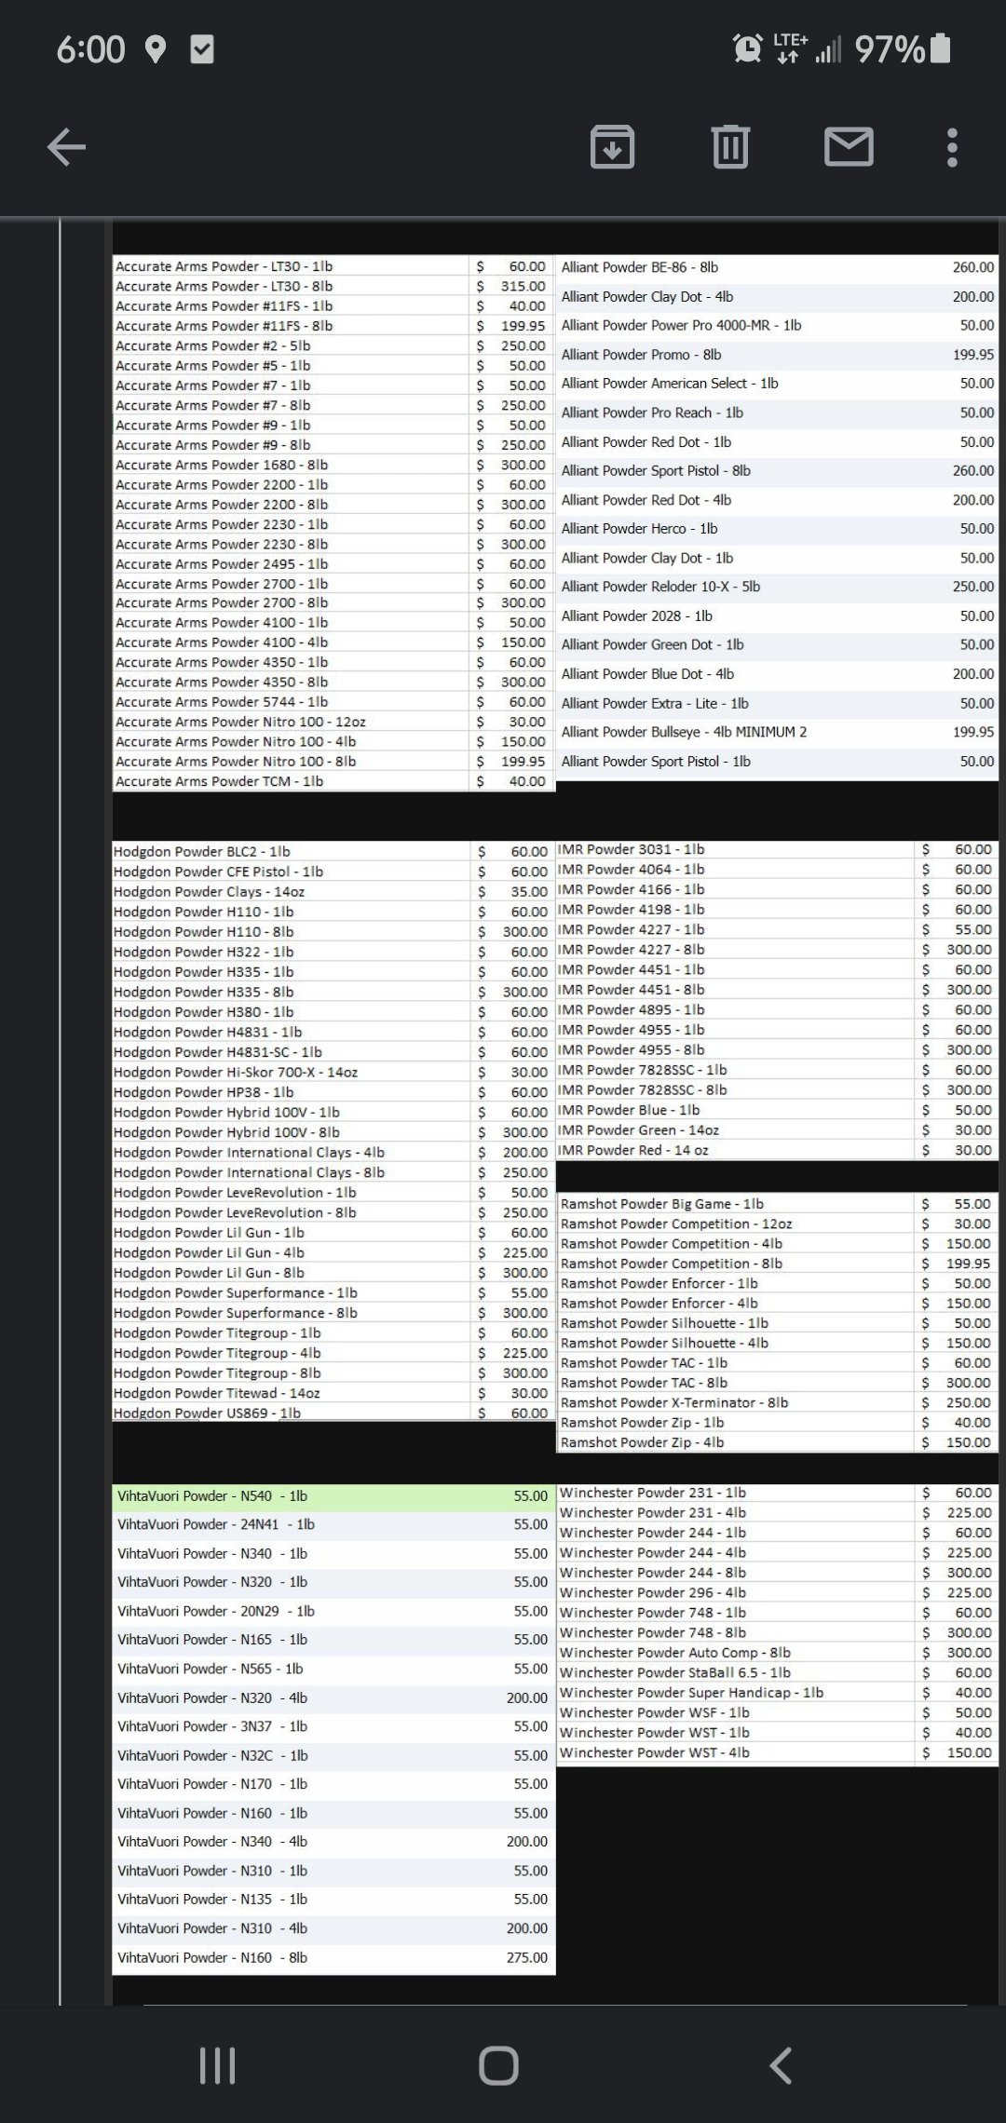The image size is (1006, 2123).
Task: Tap Ramshot Powder Competition - 12oz
Action: 676,1224
